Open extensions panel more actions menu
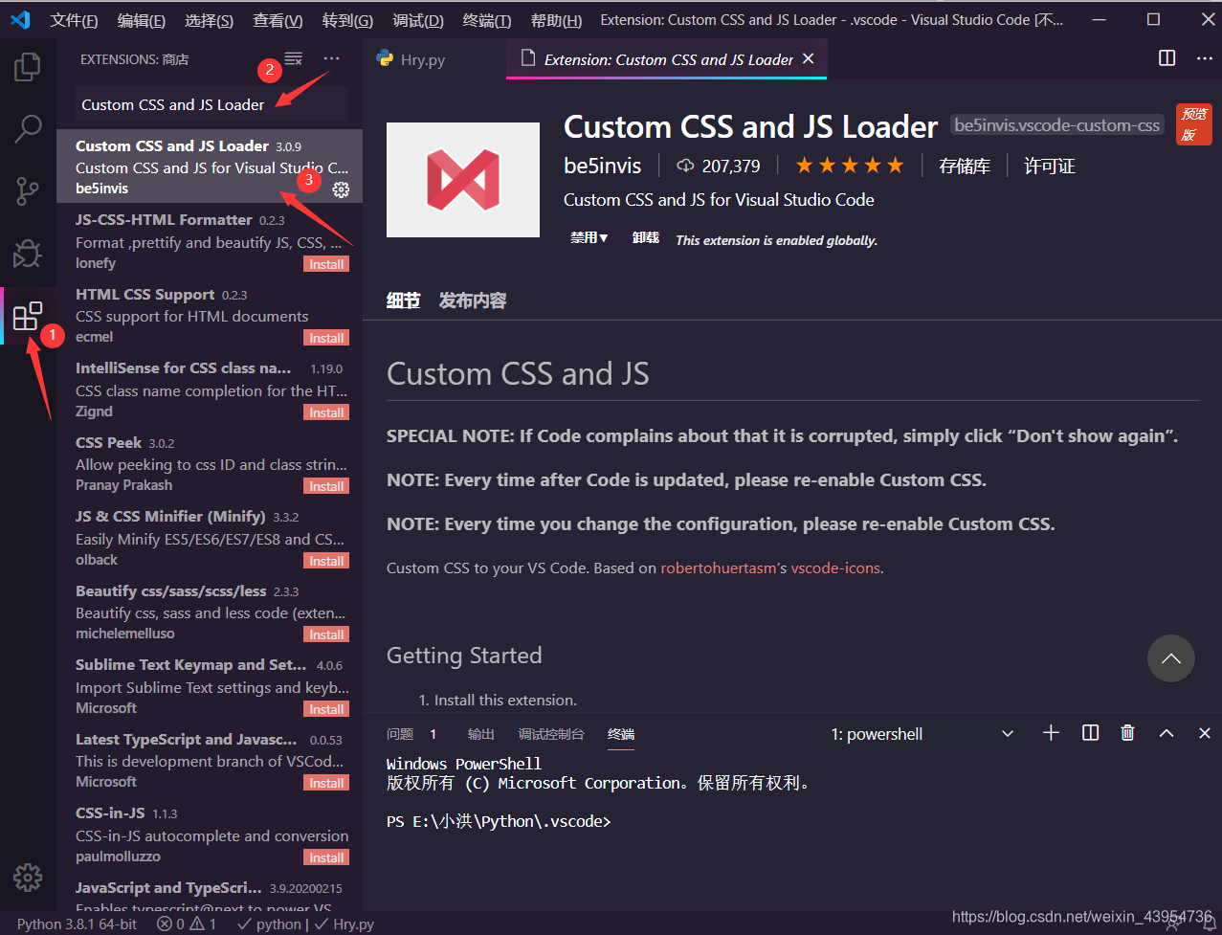The image size is (1222, 935). click(x=331, y=59)
